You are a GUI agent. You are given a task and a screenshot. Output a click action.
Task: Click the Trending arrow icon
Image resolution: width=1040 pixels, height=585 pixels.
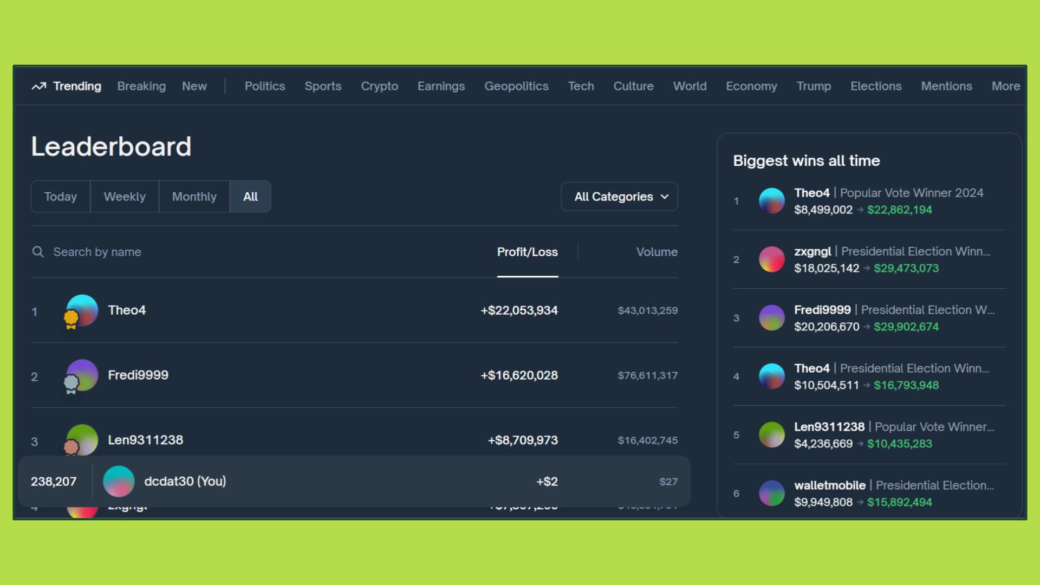pos(38,86)
